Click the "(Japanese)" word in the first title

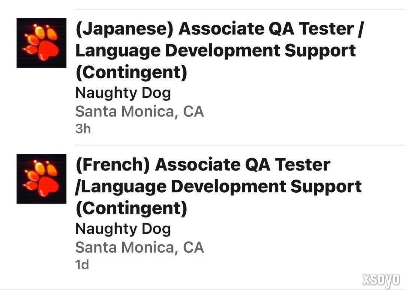click(124, 29)
